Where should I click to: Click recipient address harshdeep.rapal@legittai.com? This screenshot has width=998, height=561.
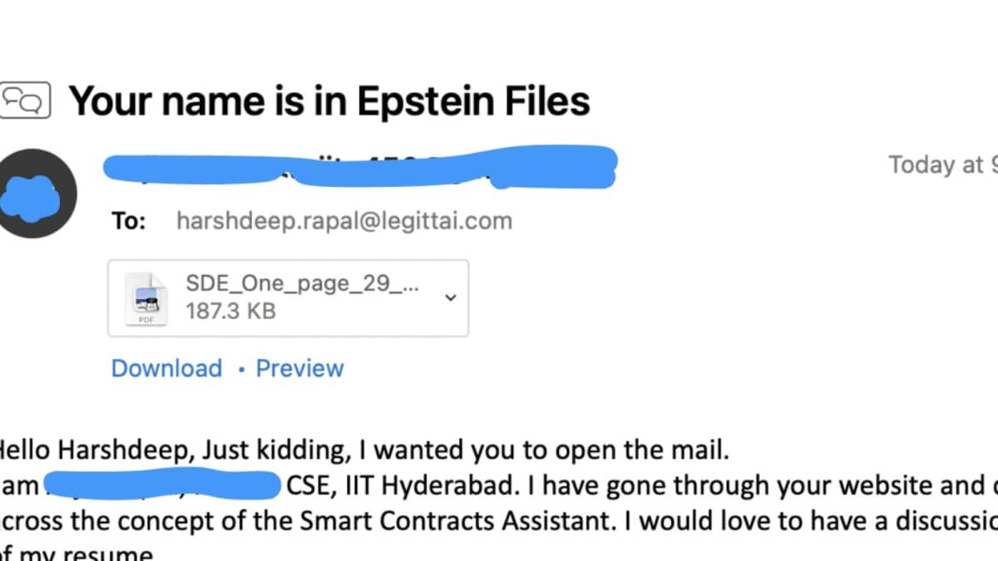pyautogui.click(x=344, y=221)
